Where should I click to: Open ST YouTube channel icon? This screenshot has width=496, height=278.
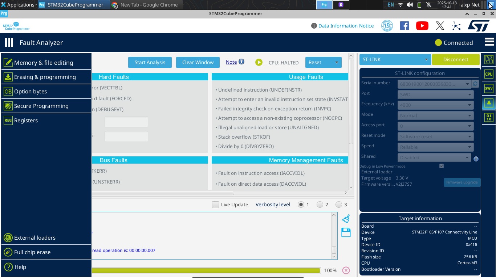(422, 26)
